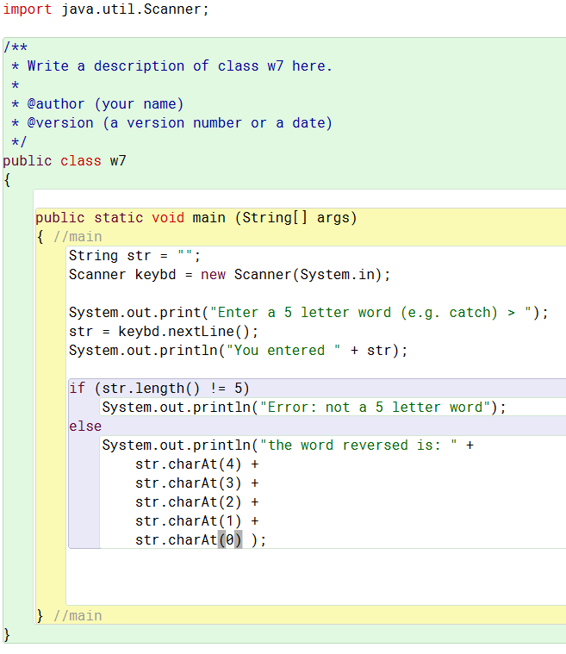Click the 'public static void main' method header
This screenshot has height=654, width=566.
coord(196,218)
